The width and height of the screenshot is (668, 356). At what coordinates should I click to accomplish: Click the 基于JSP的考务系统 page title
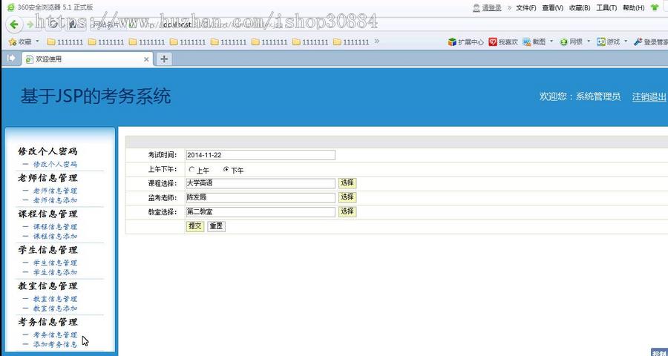[x=96, y=96]
